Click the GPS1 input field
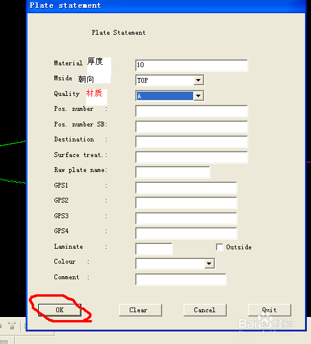The height and width of the screenshot is (344, 311). point(186,188)
